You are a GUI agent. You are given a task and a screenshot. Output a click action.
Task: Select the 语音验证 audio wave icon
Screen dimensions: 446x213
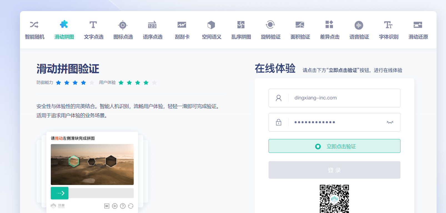tap(359, 25)
